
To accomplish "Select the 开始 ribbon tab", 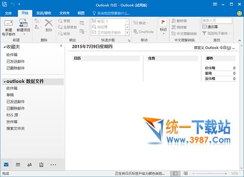I will (25, 13).
